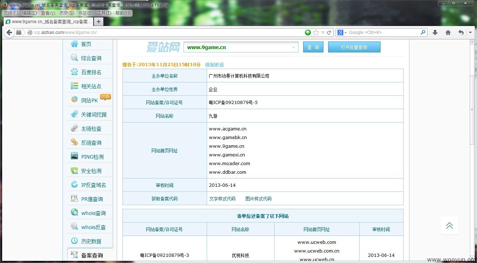Submit the search-bar magnifier icon

[423, 33]
